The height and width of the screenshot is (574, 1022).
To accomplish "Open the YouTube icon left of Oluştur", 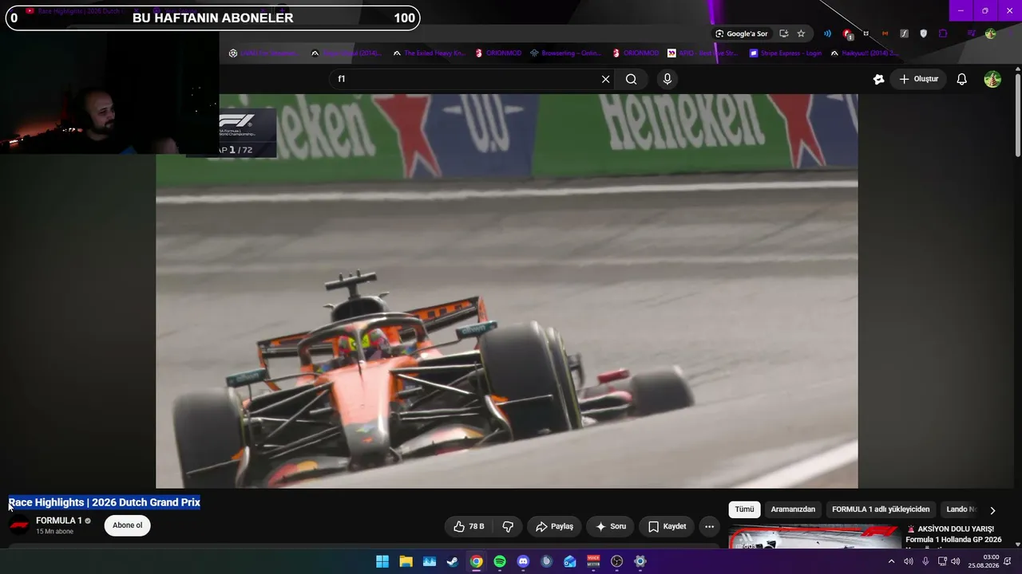I will coord(879,79).
